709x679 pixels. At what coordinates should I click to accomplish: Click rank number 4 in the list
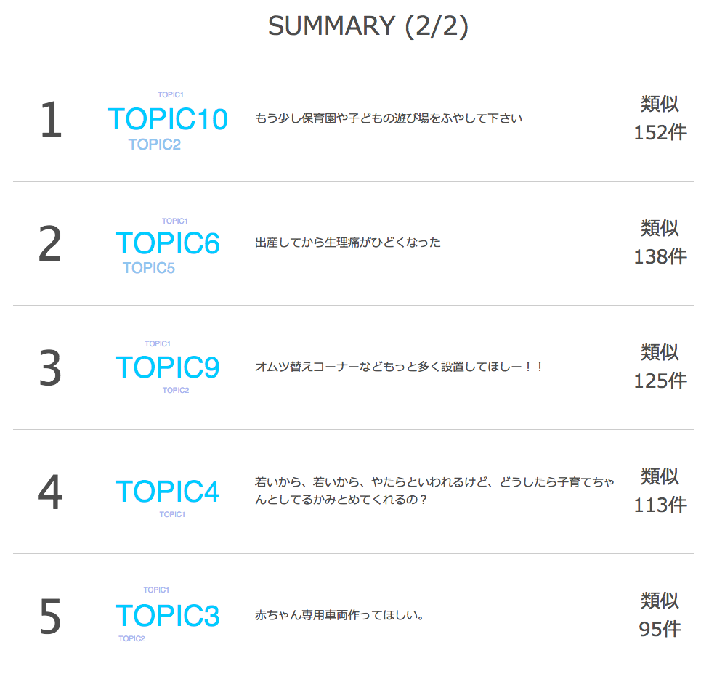click(50, 492)
